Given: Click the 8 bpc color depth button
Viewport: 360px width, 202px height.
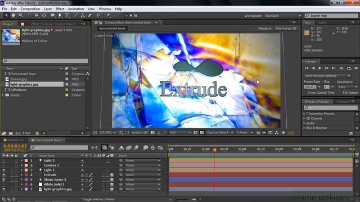Looking at the screenshot, I should point(26,133).
